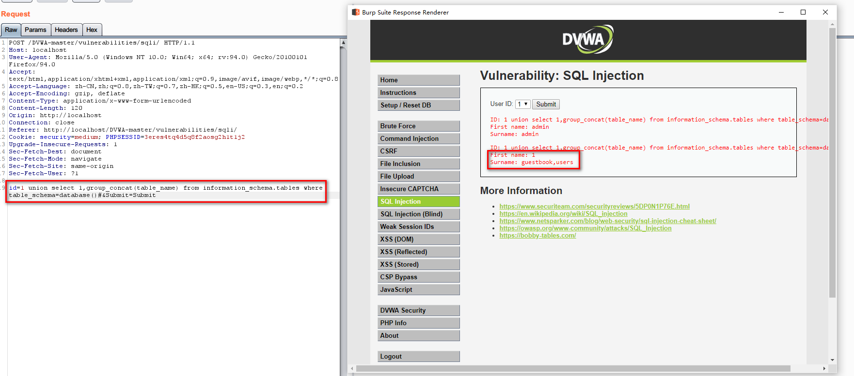Open the User ID dropdown
This screenshot has width=854, height=376.
522,104
